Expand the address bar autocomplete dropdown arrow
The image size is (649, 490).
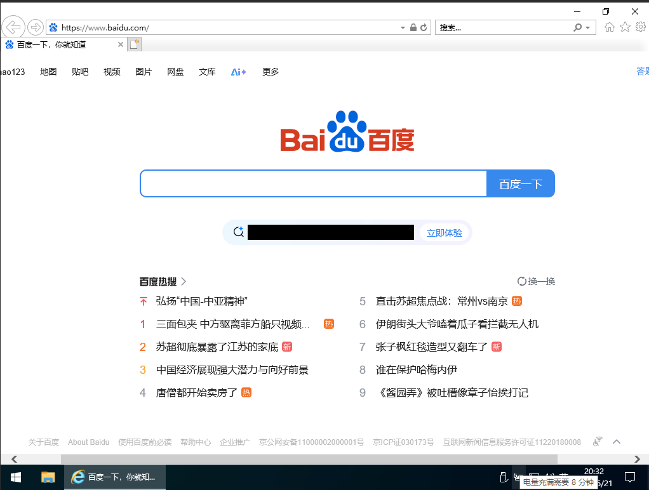click(x=403, y=28)
